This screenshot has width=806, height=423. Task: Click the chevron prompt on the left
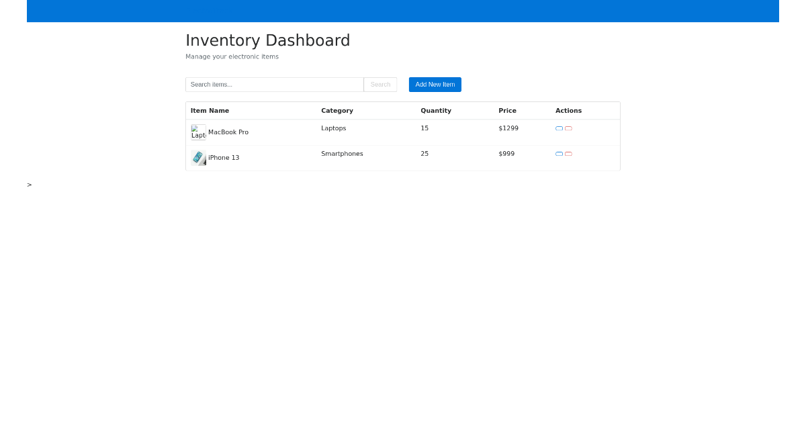tap(29, 185)
